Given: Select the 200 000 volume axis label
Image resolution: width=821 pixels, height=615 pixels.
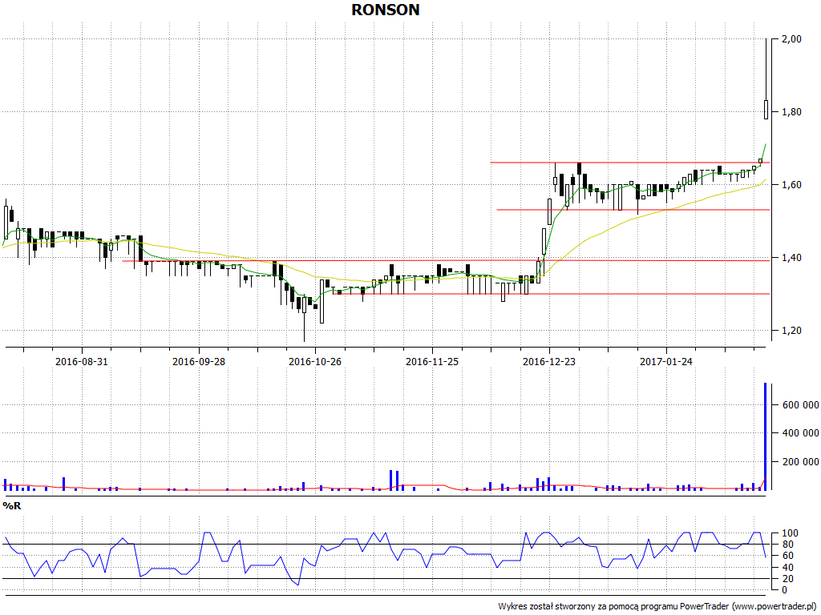Looking at the screenshot, I should pos(800,462).
